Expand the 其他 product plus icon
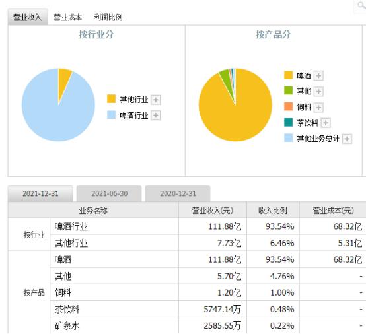366x334 pixels. coord(318,91)
